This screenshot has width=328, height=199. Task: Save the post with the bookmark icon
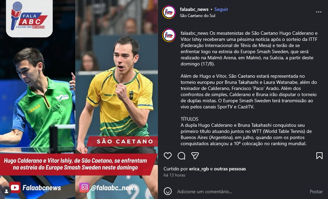(319, 156)
